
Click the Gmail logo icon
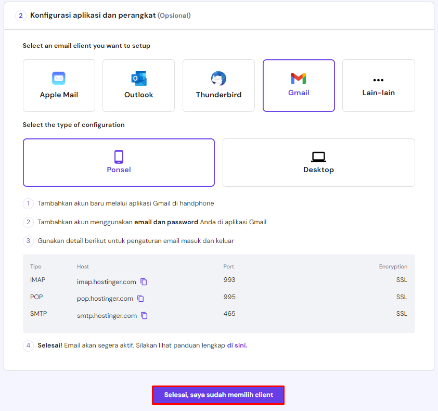point(299,79)
